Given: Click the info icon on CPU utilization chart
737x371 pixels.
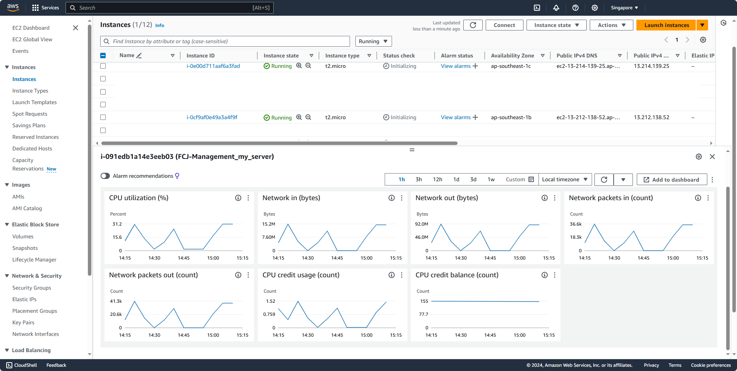Looking at the screenshot, I should [x=238, y=198].
